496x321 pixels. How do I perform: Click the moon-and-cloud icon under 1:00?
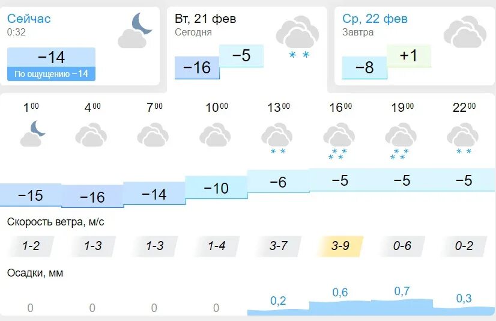click(32, 133)
